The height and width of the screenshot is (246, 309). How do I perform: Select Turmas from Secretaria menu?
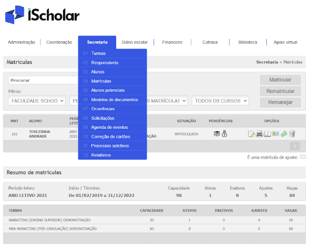click(x=113, y=53)
